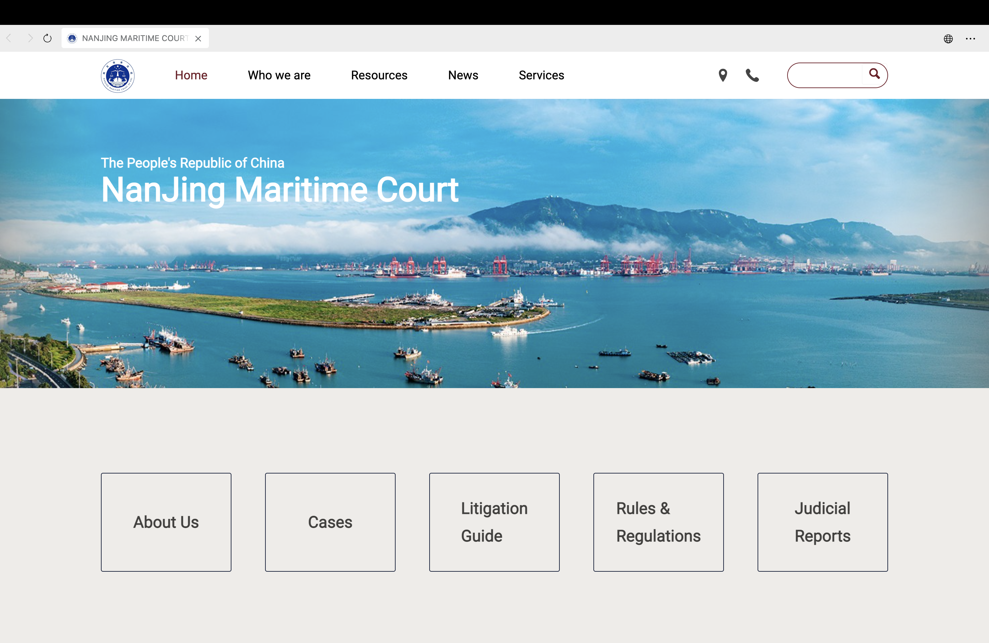
Task: Click the browser forward arrow
Action: pos(30,38)
